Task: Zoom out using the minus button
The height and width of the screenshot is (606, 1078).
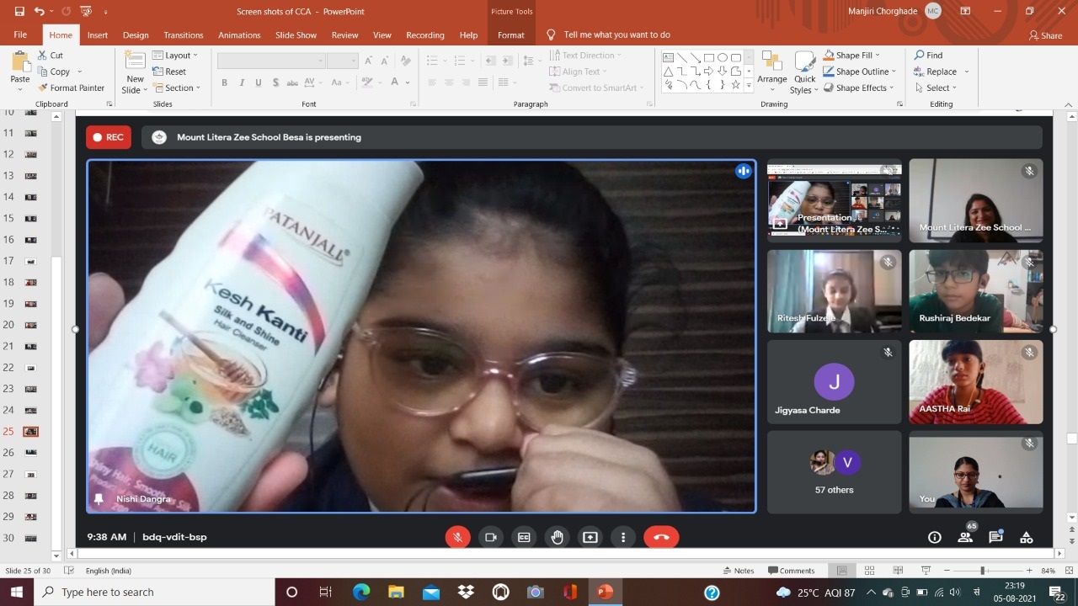Action: pyautogui.click(x=948, y=571)
